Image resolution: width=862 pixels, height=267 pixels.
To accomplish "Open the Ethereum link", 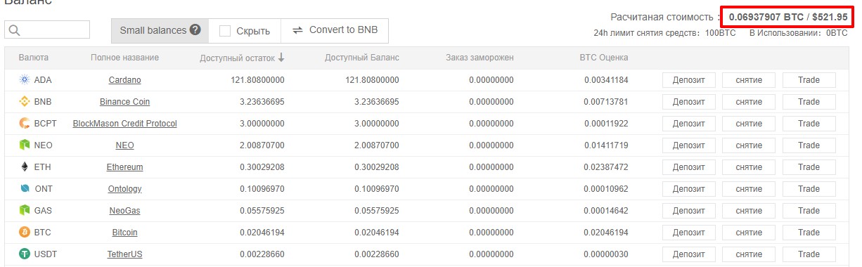I will pos(124,167).
